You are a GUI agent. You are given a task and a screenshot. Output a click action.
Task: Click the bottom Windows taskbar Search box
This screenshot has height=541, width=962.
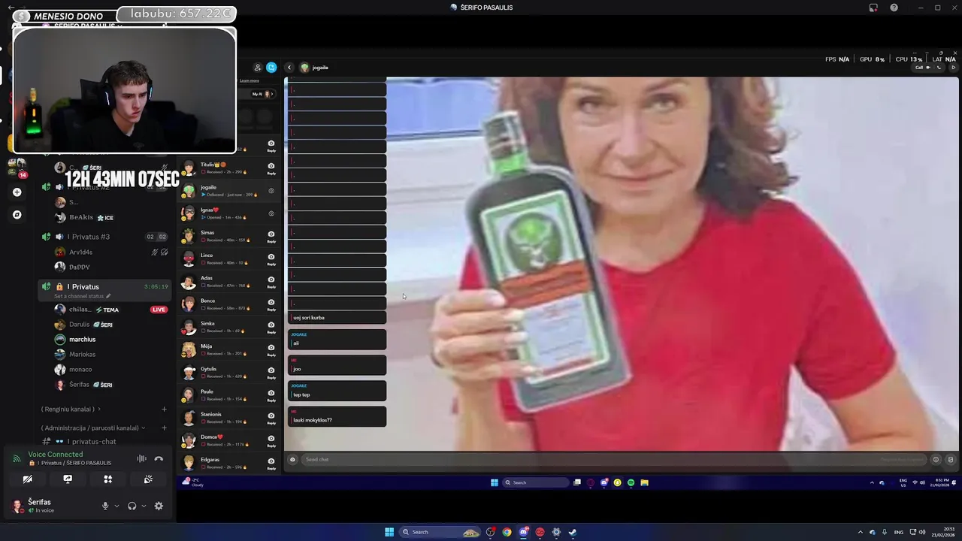pos(440,532)
